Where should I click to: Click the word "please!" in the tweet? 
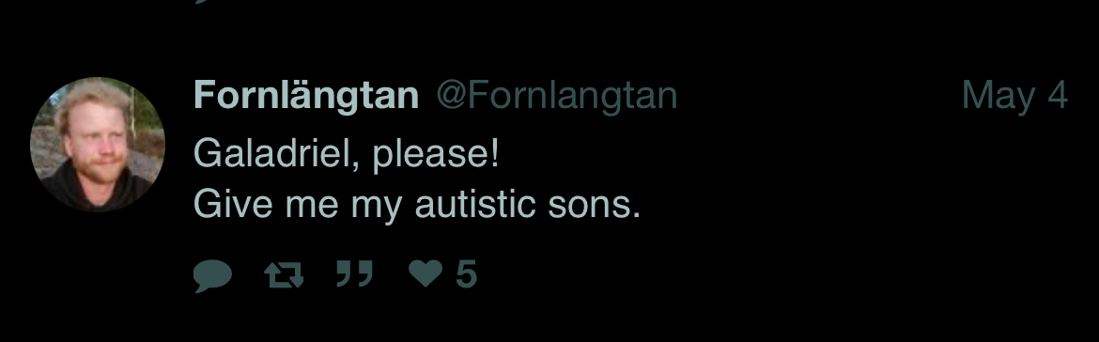[x=435, y=155]
